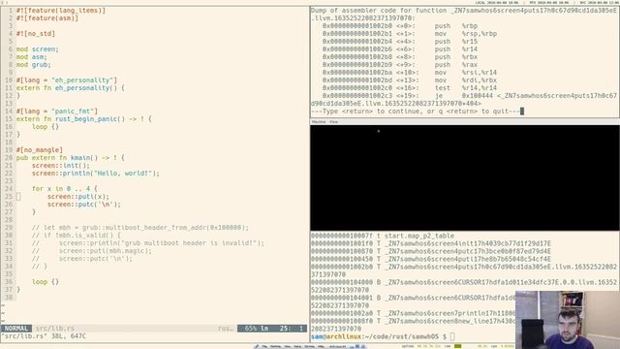This screenshot has width=620, height=349.
Task: Click the screen::puti(x); line
Action: (x=78, y=197)
